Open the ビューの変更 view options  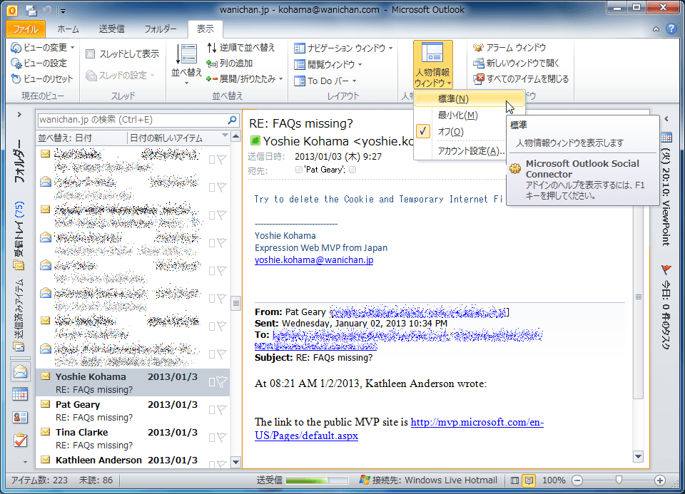click(42, 47)
